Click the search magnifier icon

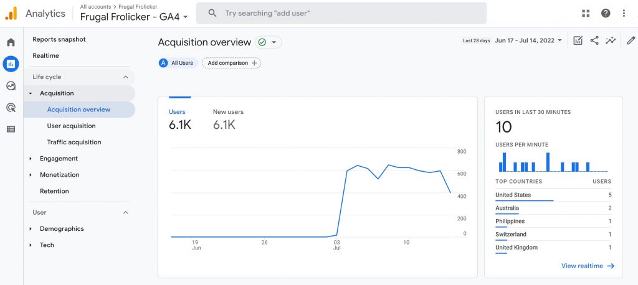click(x=212, y=13)
